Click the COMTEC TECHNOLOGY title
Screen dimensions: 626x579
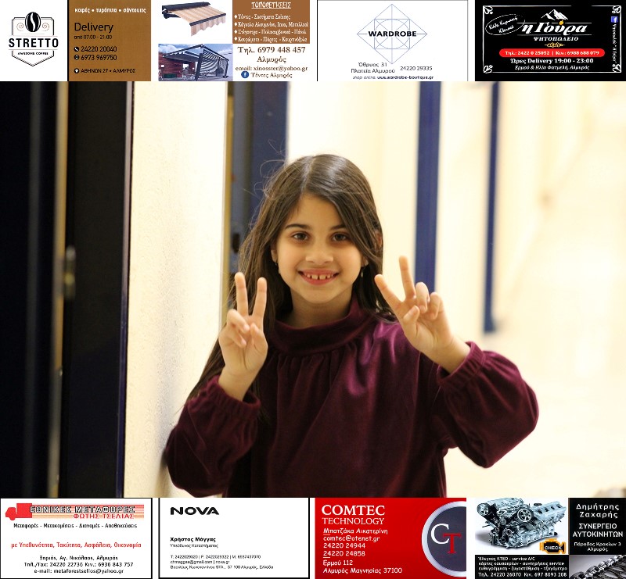pyautogui.click(x=353, y=515)
